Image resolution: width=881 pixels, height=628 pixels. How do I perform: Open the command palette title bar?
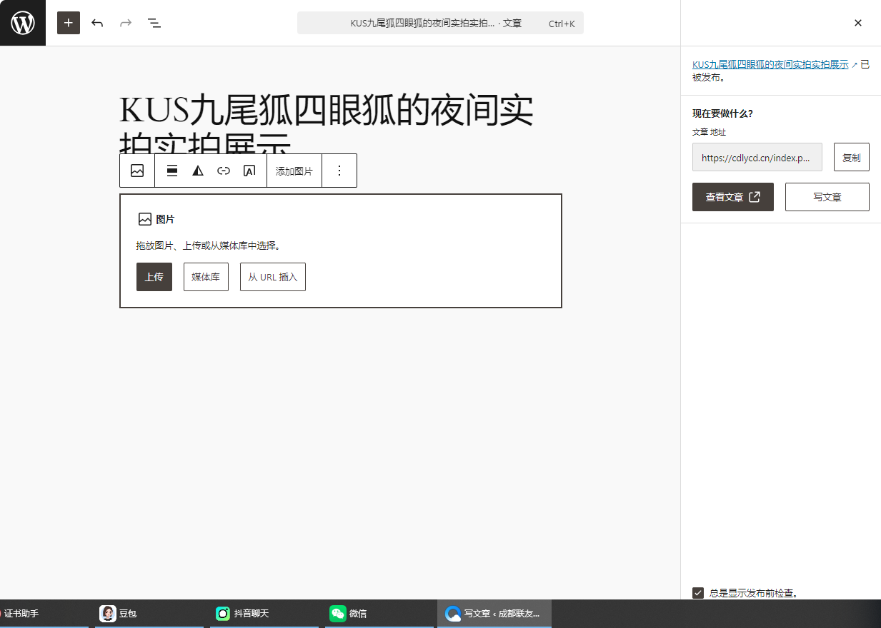coord(440,23)
